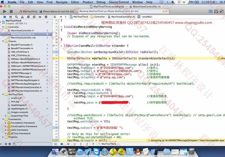Select test.jpg file
The width and height of the screenshot is (225, 157).
click(15, 101)
